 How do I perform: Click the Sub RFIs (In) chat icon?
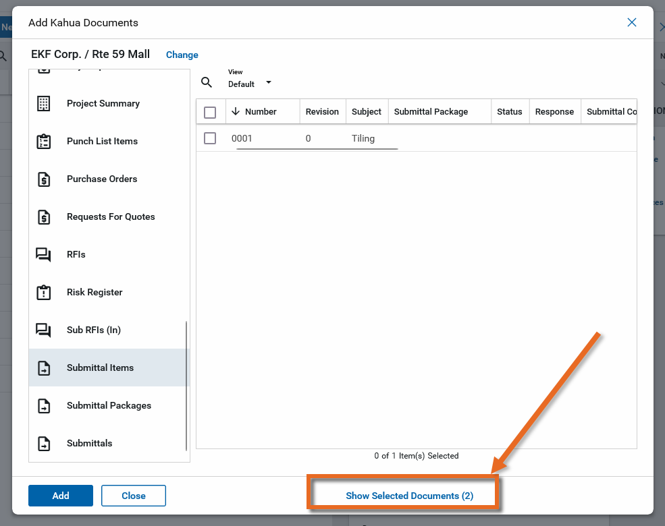pos(44,330)
